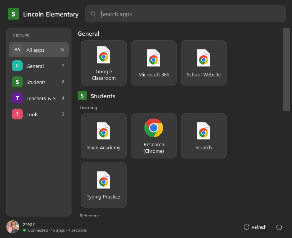
Task: Click the green connection status dot
Action: pos(24,230)
